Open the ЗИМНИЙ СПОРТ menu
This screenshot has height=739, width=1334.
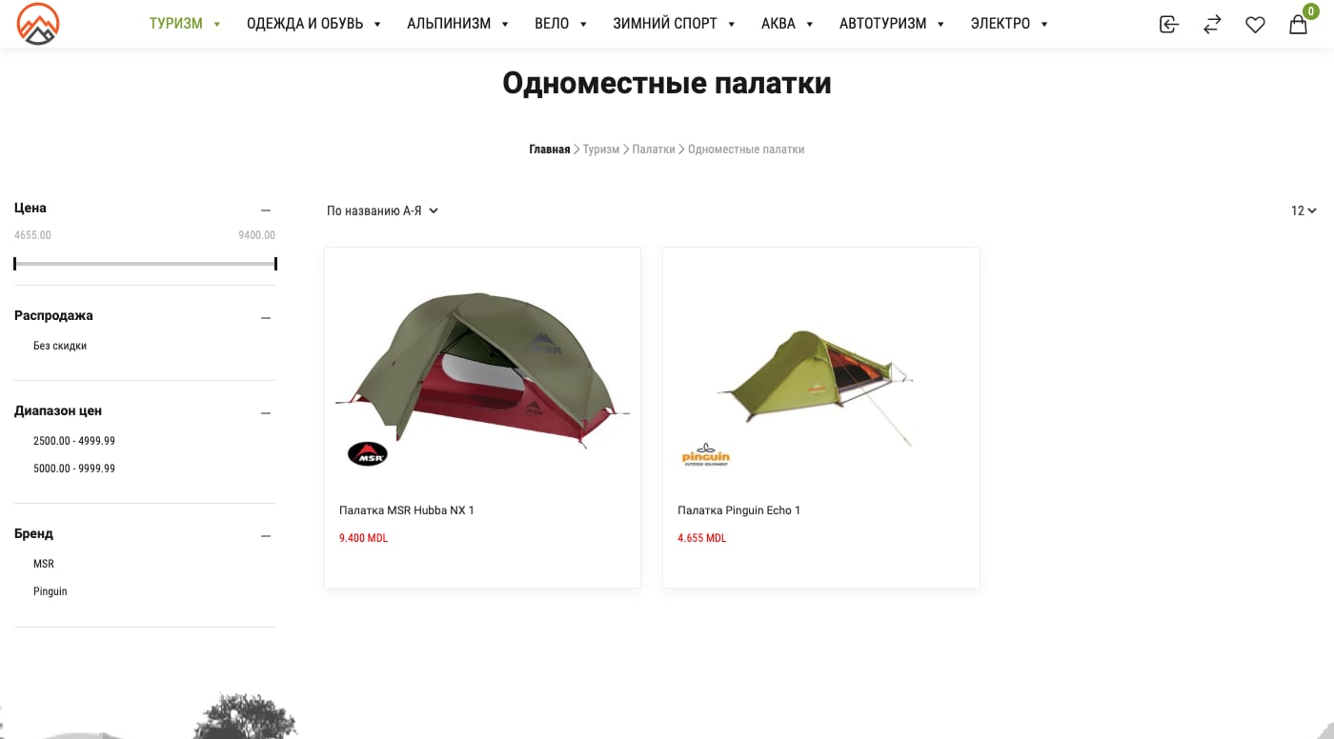pyautogui.click(x=675, y=24)
